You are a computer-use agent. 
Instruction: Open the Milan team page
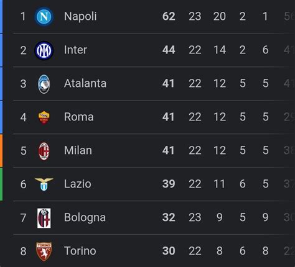(78, 150)
